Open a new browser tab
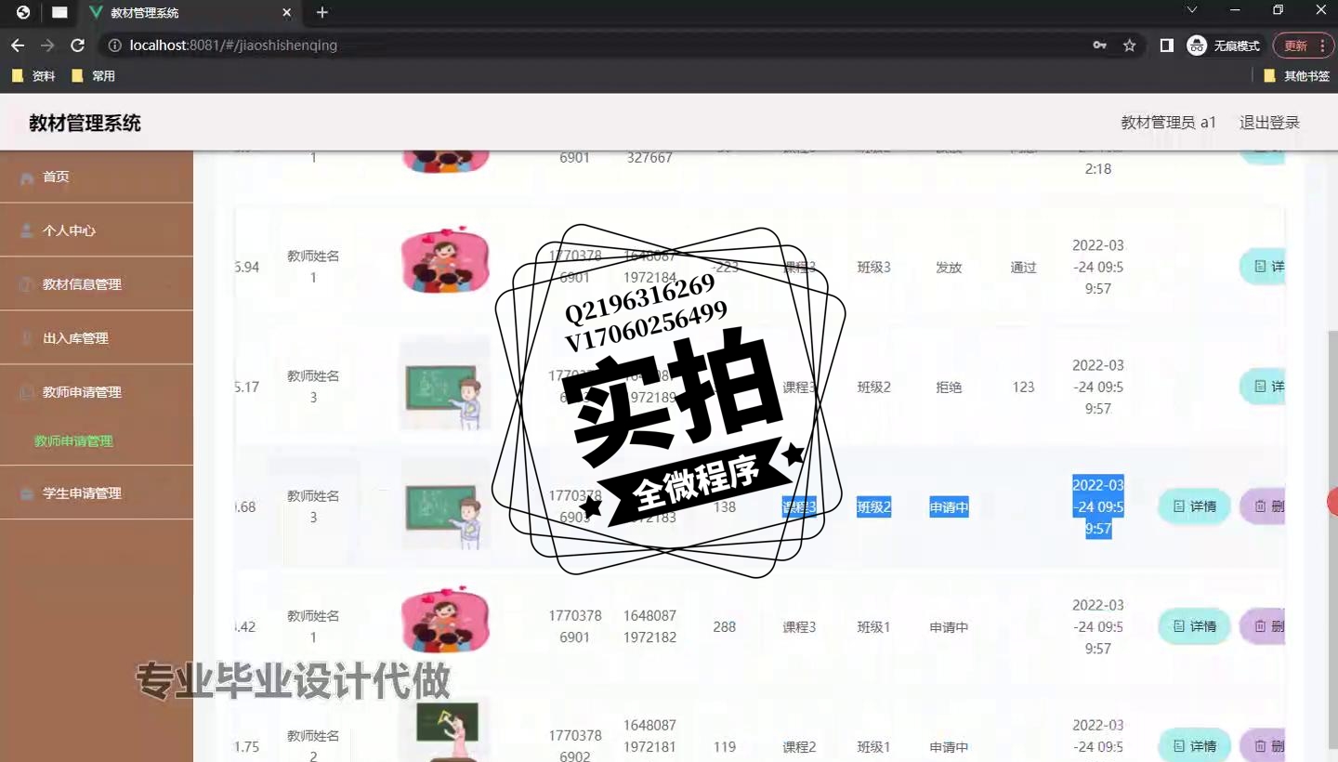The image size is (1338, 762). click(322, 13)
